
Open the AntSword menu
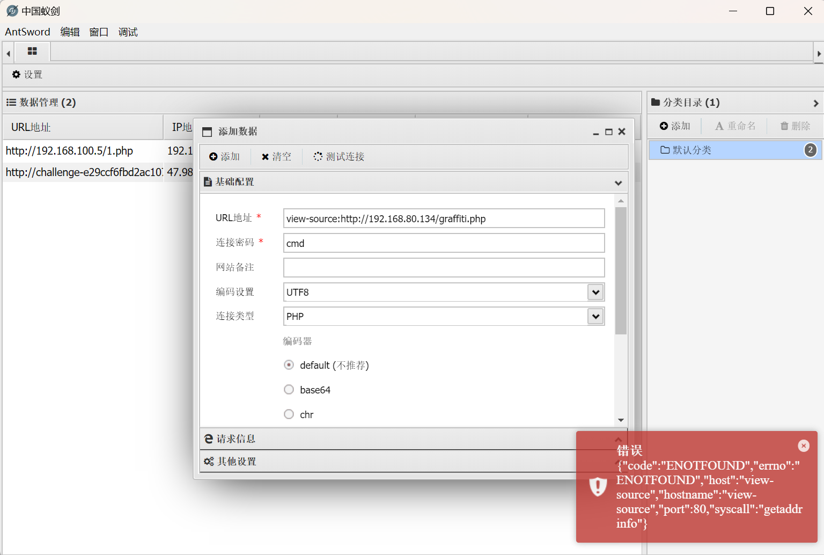(27, 32)
